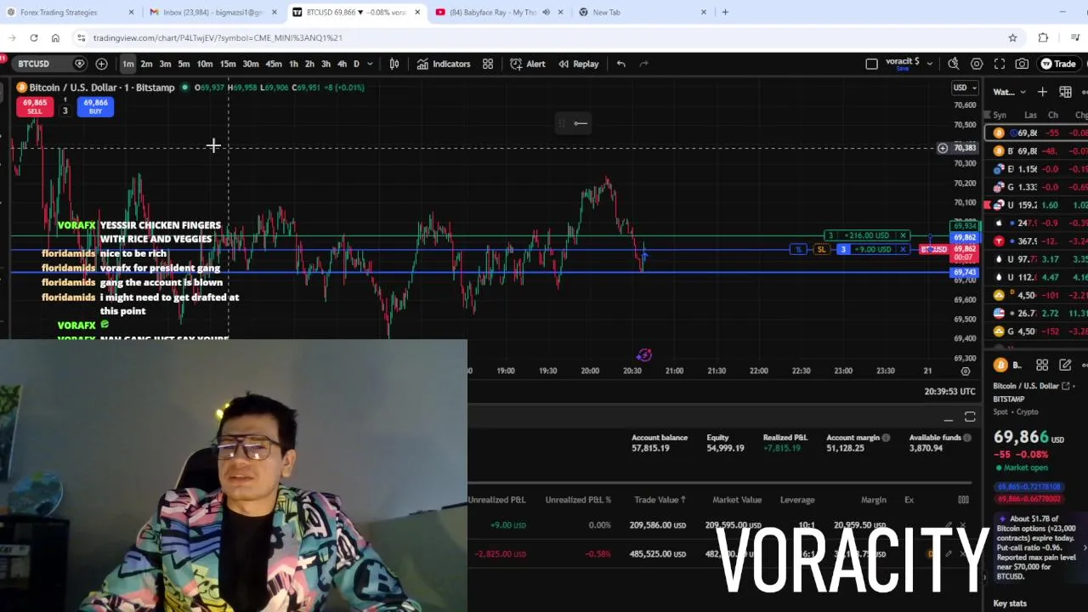
Task: Click the Trade button
Action: coord(1058,64)
